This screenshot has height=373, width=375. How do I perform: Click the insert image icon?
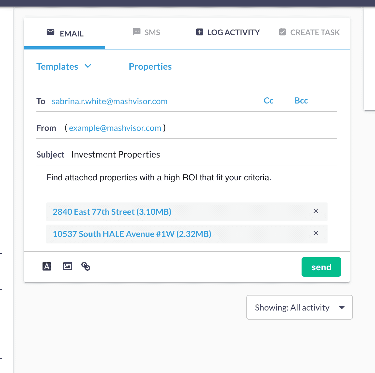point(67,267)
